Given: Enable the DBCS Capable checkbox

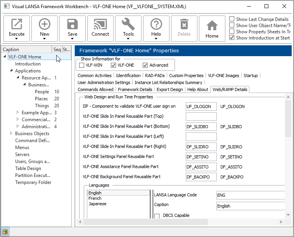Looking at the screenshot, I should 157,216.
